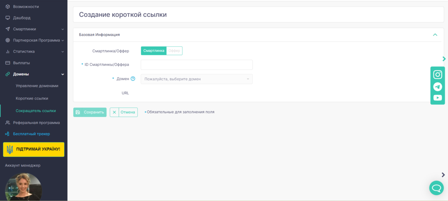Open the live chat bubble

436,188
